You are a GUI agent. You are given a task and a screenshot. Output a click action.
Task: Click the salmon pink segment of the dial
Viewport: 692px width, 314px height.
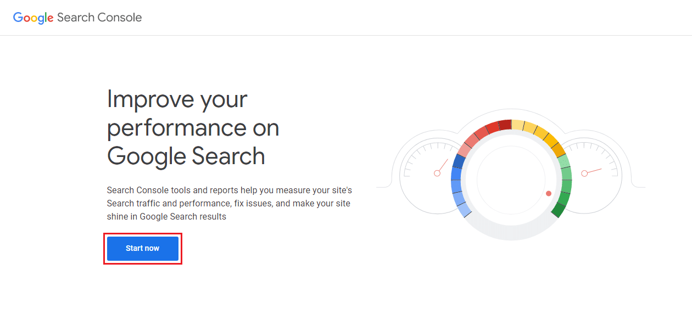[x=465, y=150]
